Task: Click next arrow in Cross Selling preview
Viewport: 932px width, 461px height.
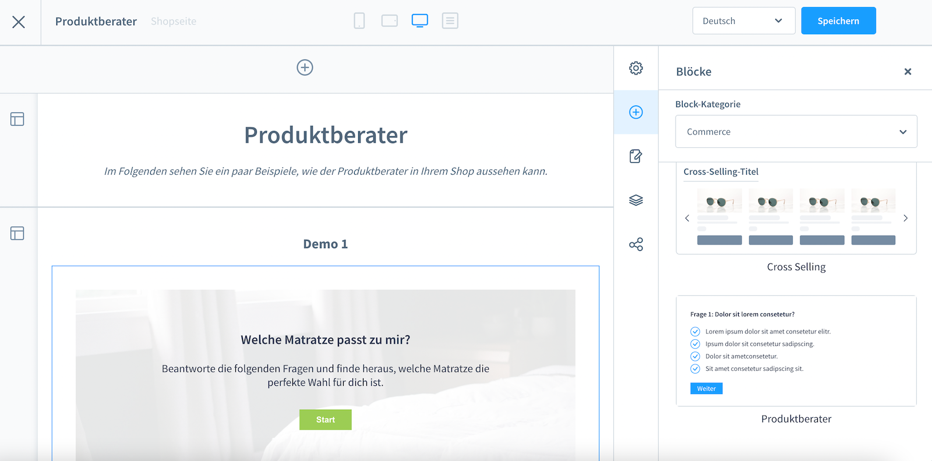Action: pos(905,218)
